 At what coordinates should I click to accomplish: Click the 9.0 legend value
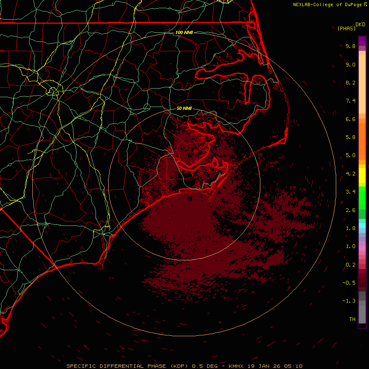pos(351,64)
